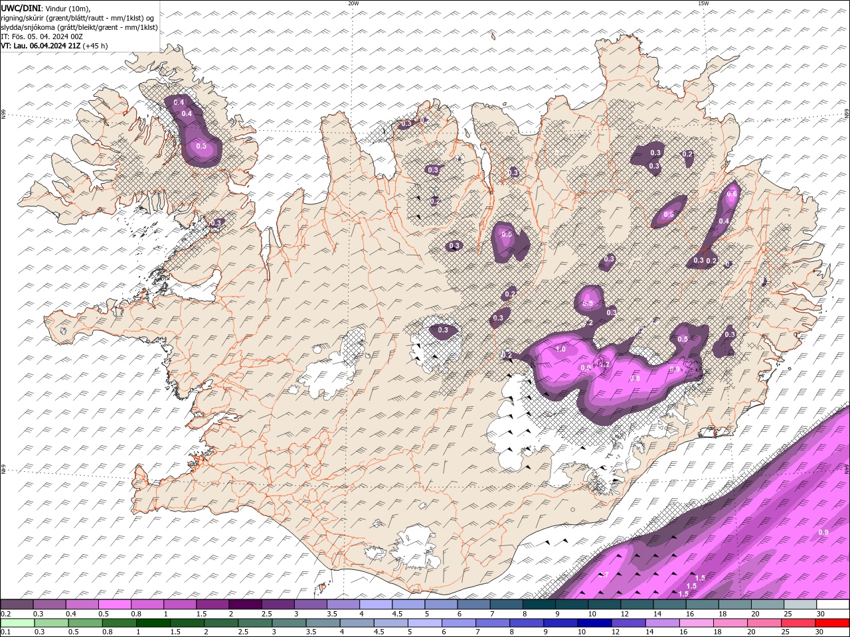Select the bright pink swatch between 0.5 and 0.8
The image size is (850, 637).
pos(115,604)
